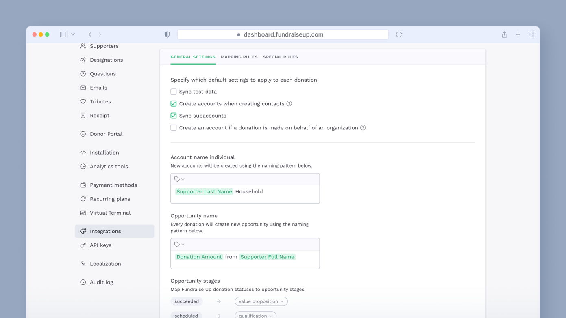Screen dimensions: 566x318
Task: Disable the Sync subaccounts checkbox
Action: click(173, 116)
